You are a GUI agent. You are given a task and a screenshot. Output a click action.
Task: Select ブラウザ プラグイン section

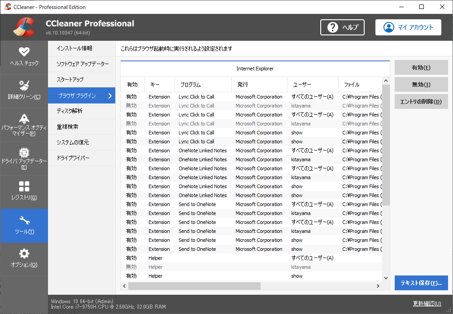pyautogui.click(x=82, y=95)
